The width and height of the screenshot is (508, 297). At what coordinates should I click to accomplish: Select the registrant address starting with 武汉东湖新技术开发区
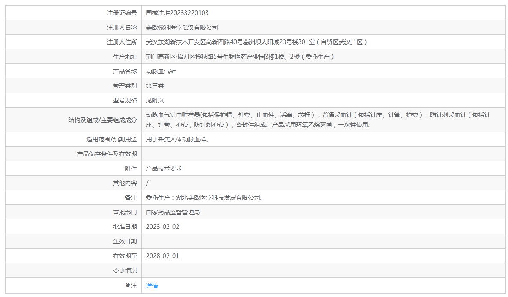pos(256,42)
